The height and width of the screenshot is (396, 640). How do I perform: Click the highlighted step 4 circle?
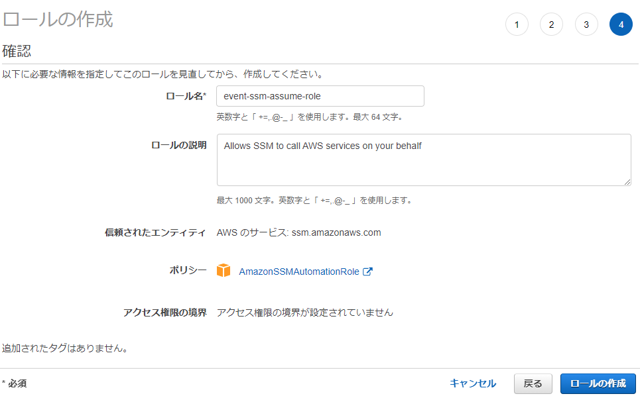click(621, 23)
